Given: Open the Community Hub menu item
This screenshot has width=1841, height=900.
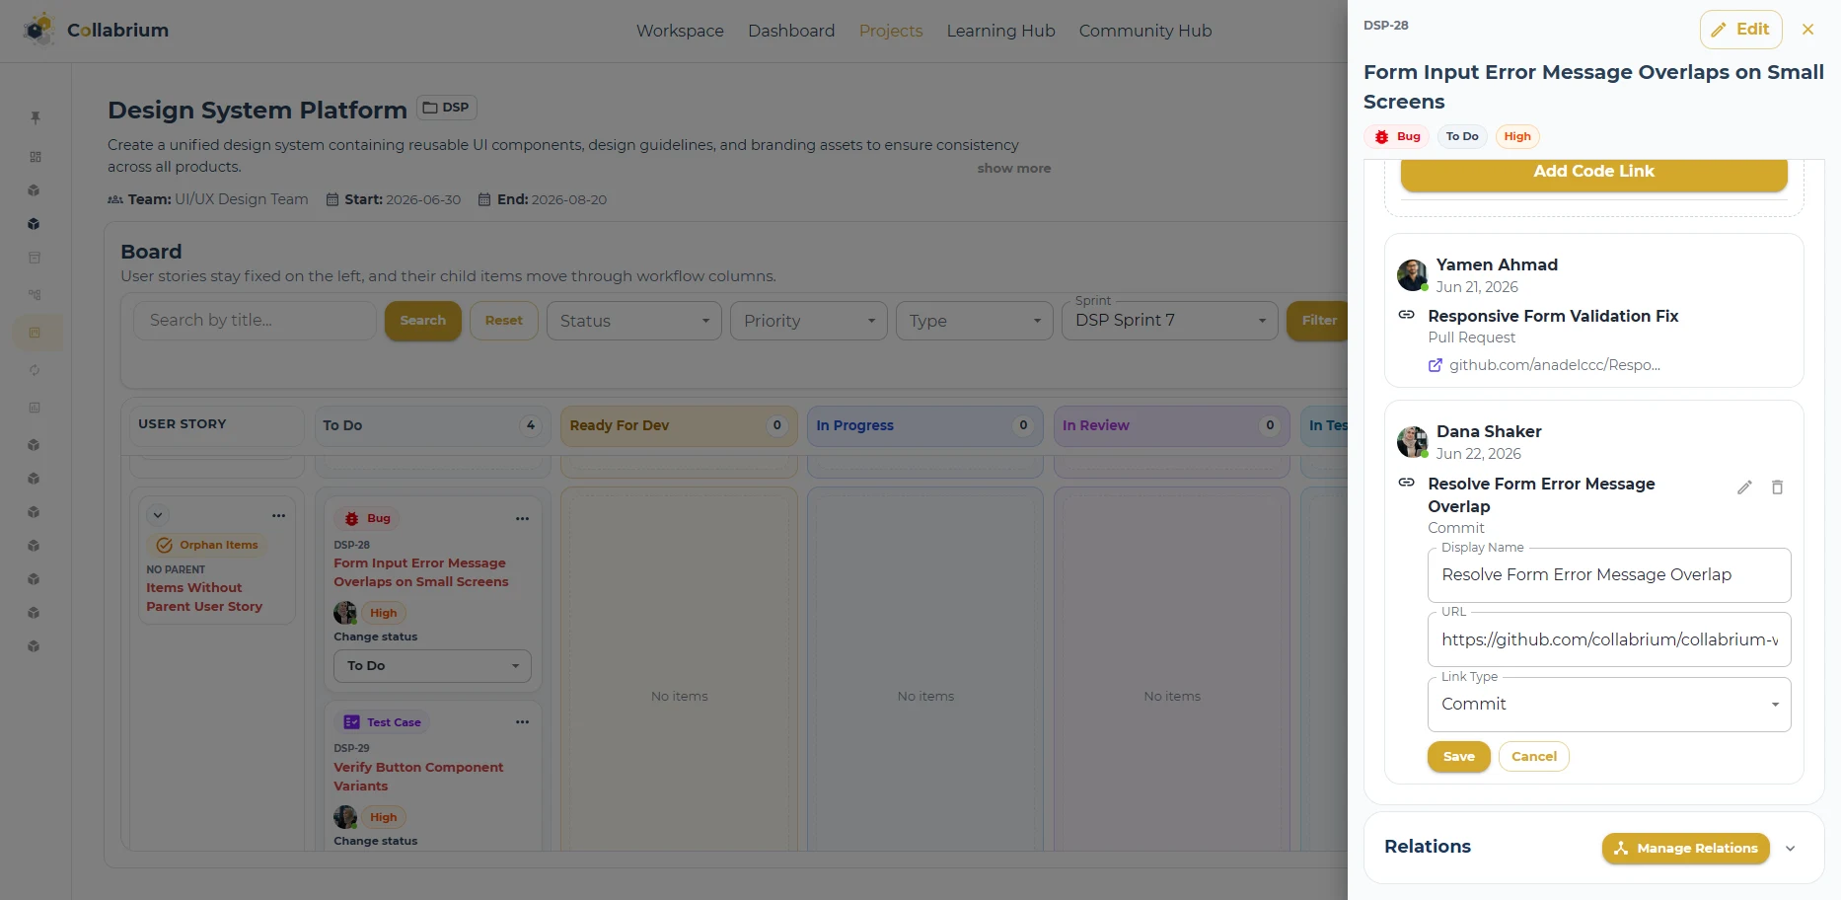Looking at the screenshot, I should click(x=1145, y=31).
